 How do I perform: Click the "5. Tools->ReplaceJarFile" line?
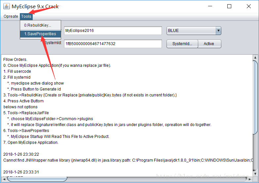(26, 113)
